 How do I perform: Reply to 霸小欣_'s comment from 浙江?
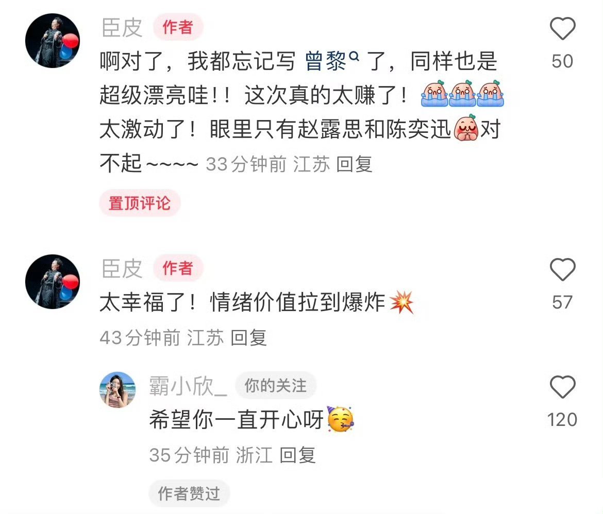point(298,455)
